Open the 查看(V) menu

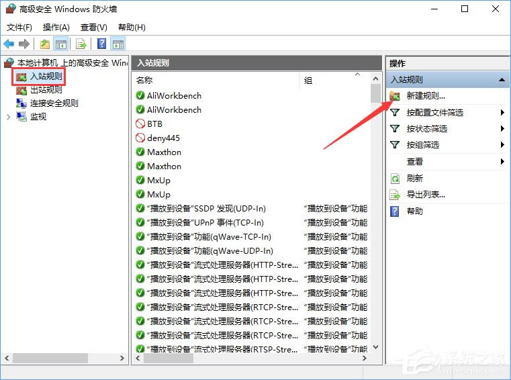[93, 28]
